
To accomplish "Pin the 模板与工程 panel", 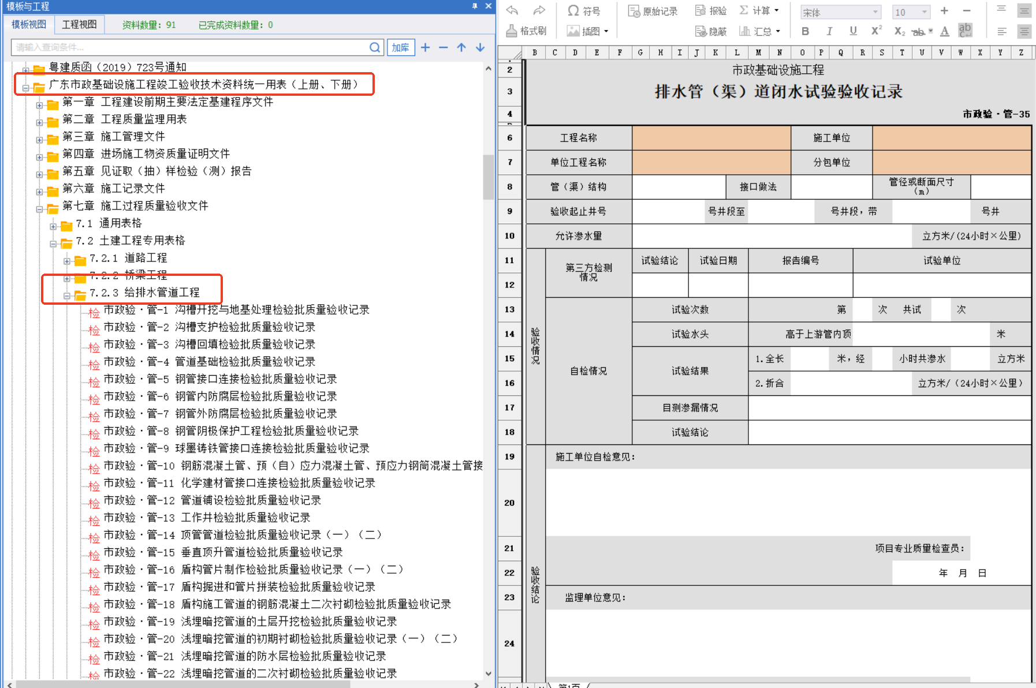I will coord(475,6).
